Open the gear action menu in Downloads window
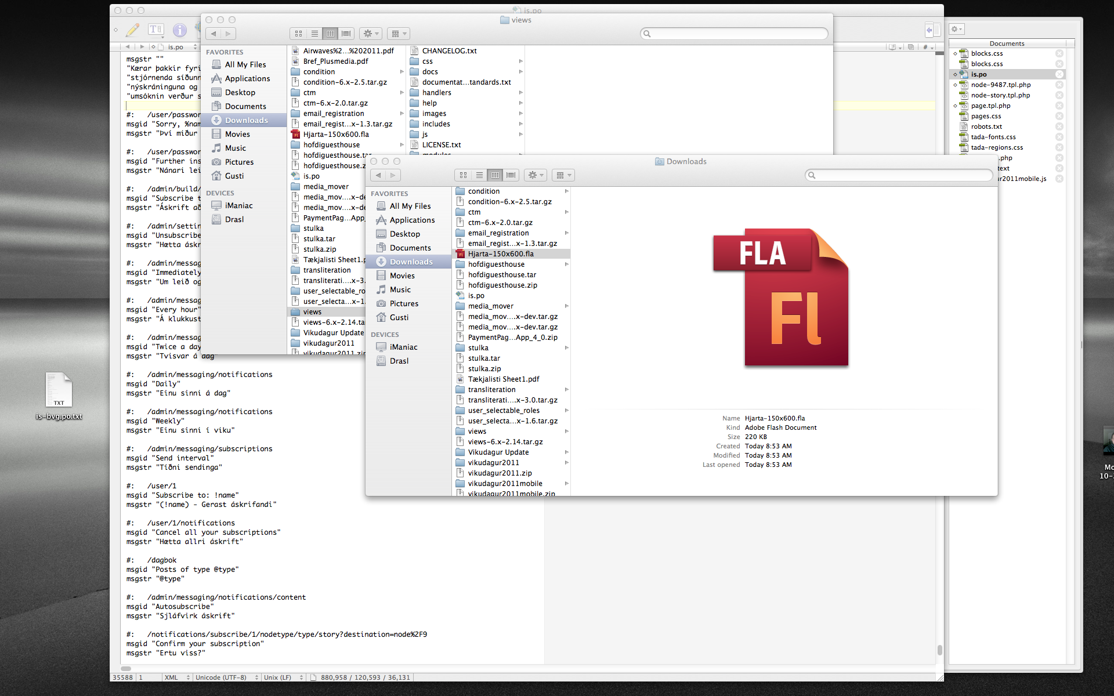This screenshot has width=1114, height=696. pyautogui.click(x=535, y=175)
